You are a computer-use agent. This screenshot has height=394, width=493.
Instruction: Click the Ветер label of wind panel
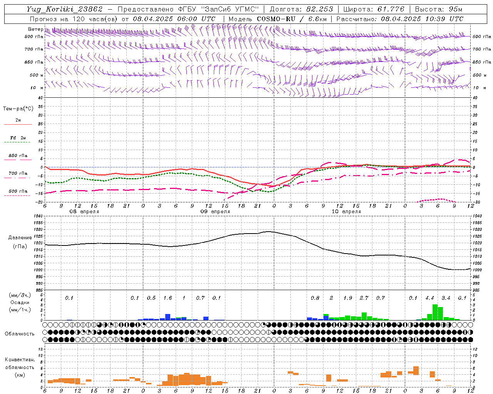click(35, 29)
